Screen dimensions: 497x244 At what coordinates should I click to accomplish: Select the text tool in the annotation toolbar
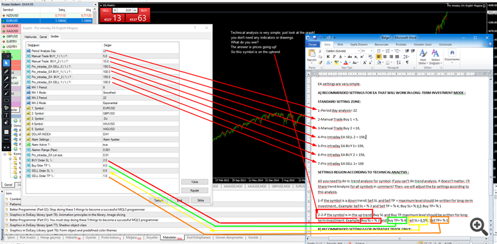[7, 115]
